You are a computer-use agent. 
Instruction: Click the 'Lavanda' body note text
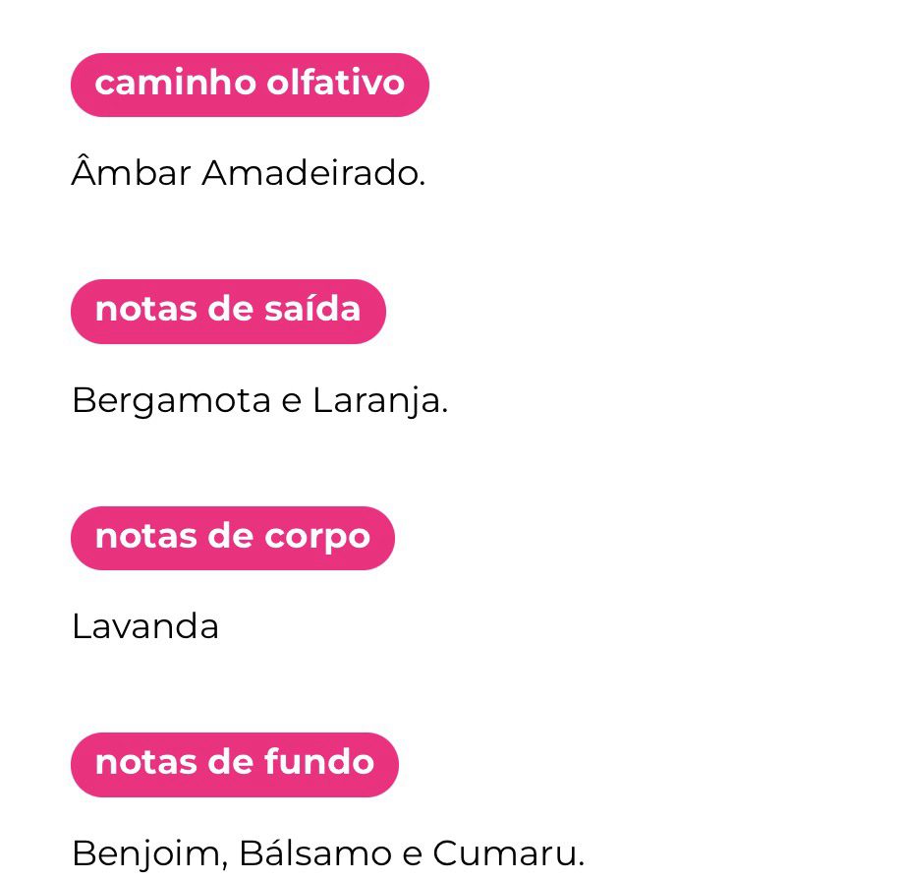pyautogui.click(x=145, y=627)
